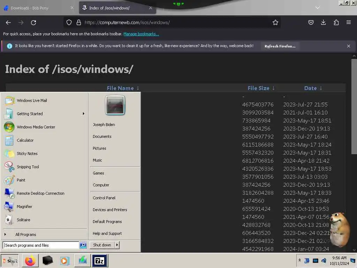Expand All Programs list
Viewport: 357px width, 268px height.
click(x=44, y=234)
